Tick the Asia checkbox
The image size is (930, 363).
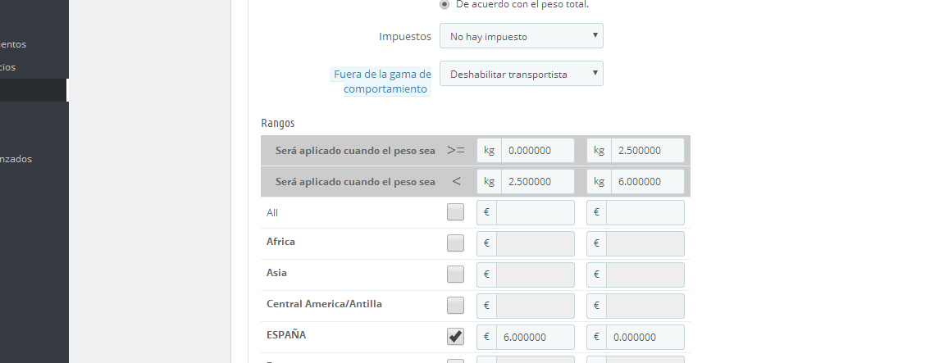tap(455, 275)
